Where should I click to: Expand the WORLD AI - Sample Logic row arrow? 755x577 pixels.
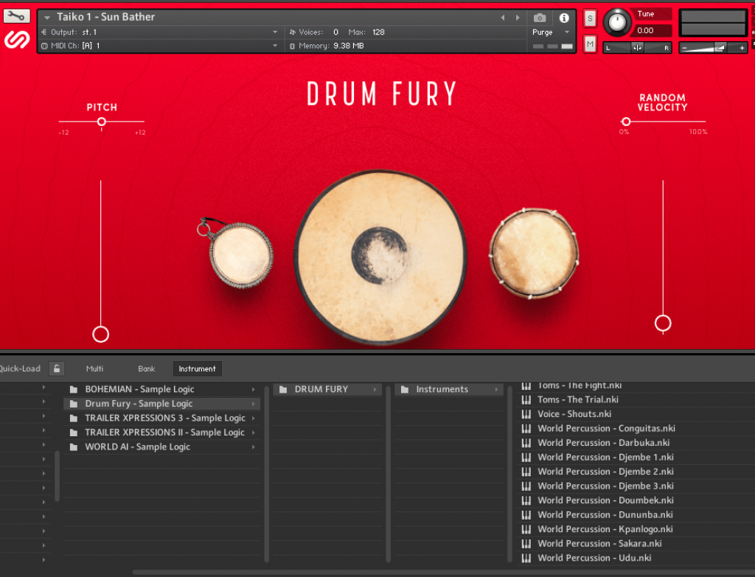tap(254, 447)
